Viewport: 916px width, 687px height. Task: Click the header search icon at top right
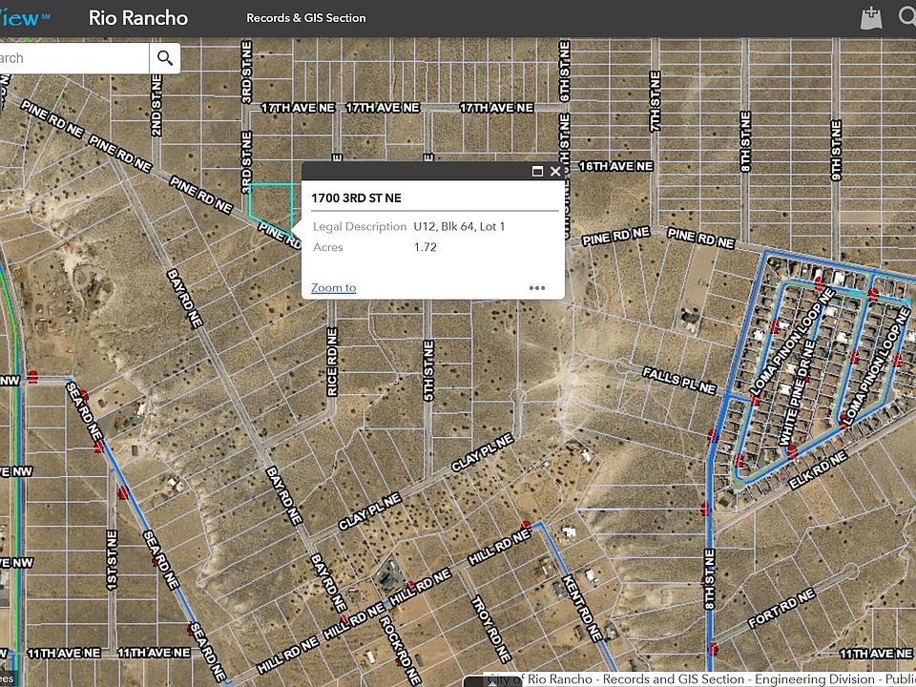point(906,18)
